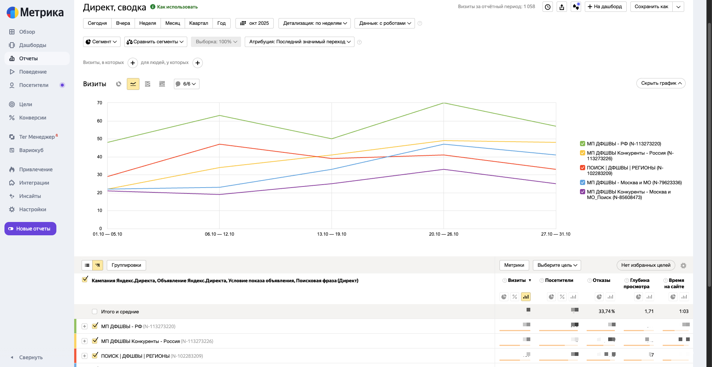
Task: Open Конверсии in the left sidebar
Action: [x=33, y=118]
